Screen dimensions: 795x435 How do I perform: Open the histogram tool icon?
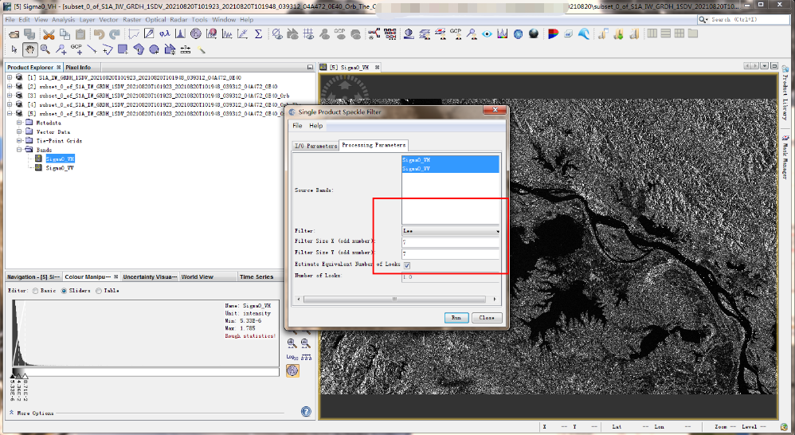(x=180, y=34)
